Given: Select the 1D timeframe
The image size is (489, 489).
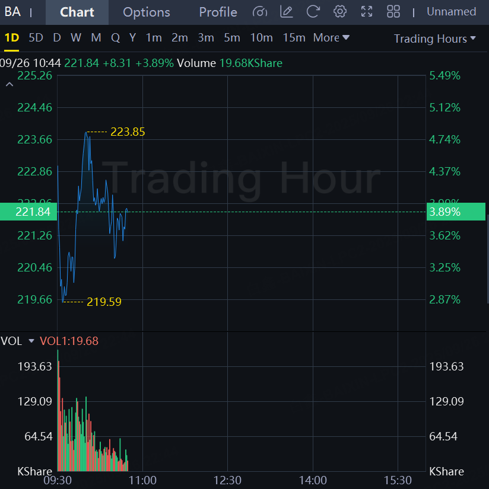Looking at the screenshot, I should pyautogui.click(x=11, y=38).
